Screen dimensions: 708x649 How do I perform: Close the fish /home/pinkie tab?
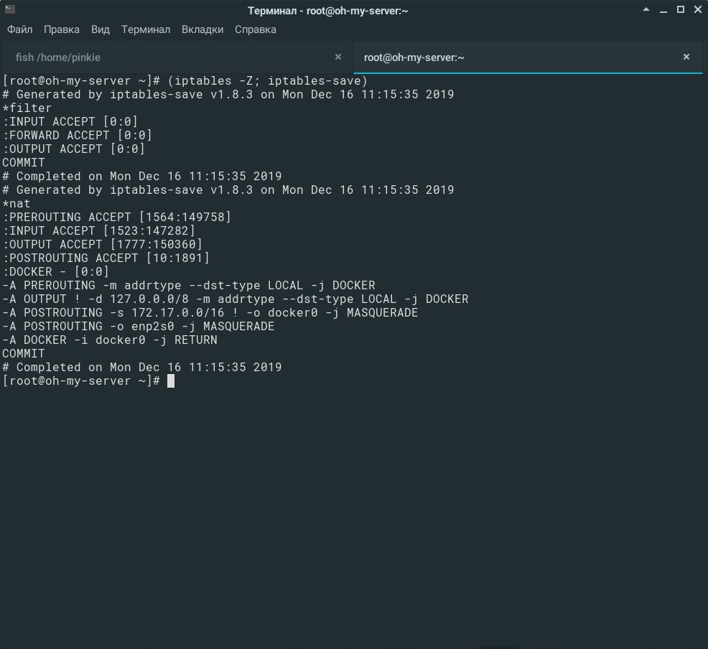point(337,57)
